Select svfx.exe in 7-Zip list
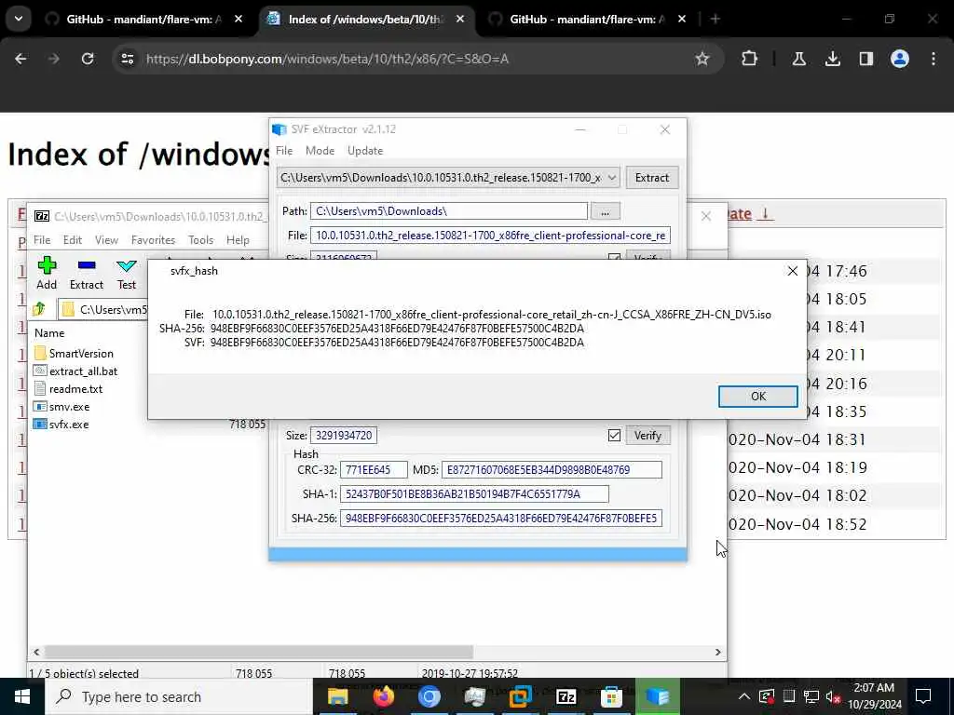954x715 pixels. 61,425
